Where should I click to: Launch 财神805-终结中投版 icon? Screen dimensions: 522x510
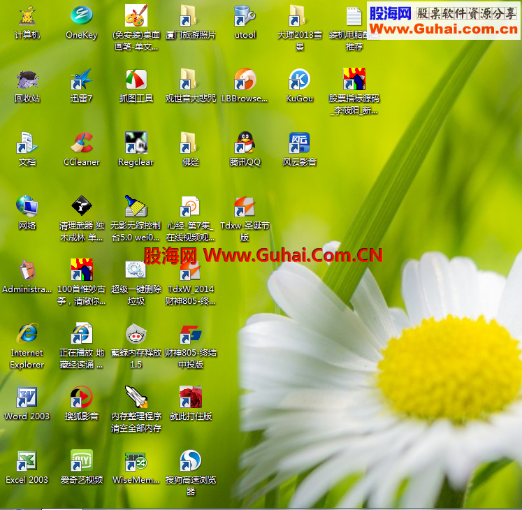pyautogui.click(x=191, y=333)
